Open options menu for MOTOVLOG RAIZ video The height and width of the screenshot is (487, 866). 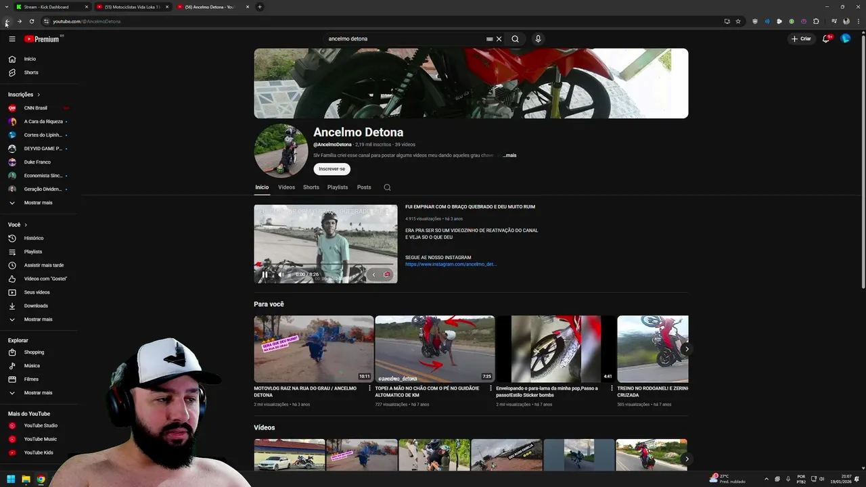(x=369, y=388)
